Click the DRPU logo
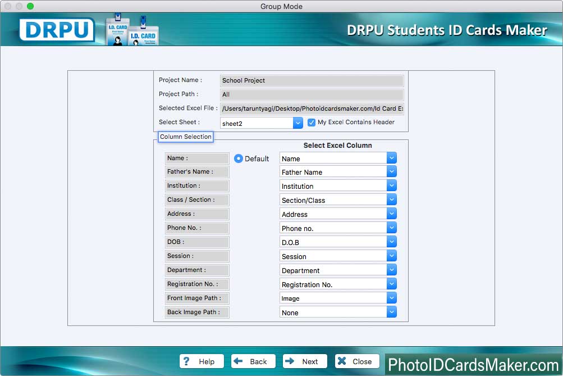The image size is (563, 376). point(57,29)
